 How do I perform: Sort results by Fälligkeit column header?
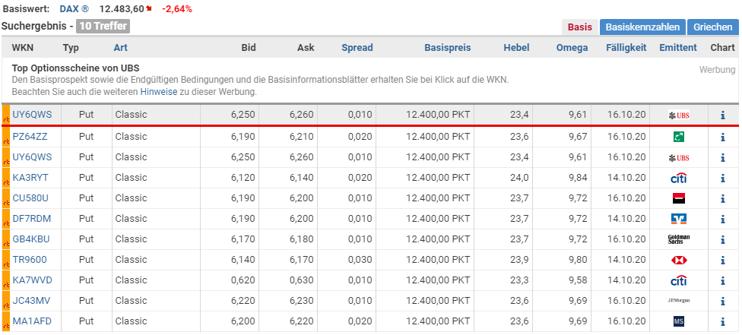pyautogui.click(x=626, y=47)
